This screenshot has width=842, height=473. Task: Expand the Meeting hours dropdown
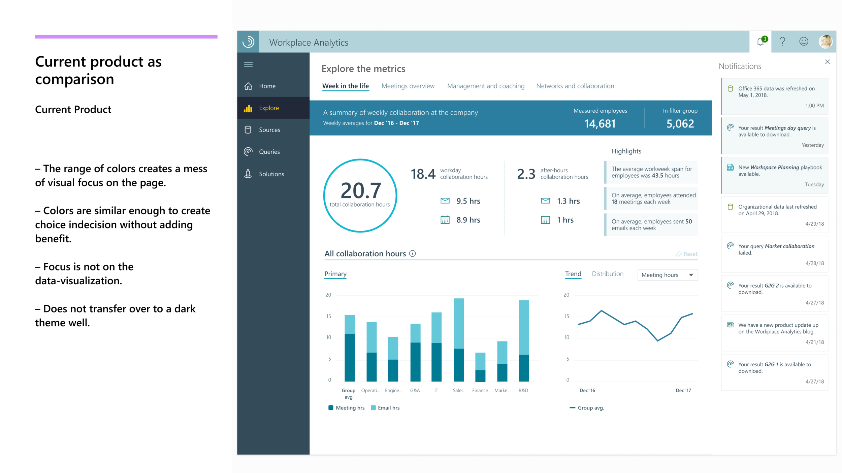click(668, 275)
